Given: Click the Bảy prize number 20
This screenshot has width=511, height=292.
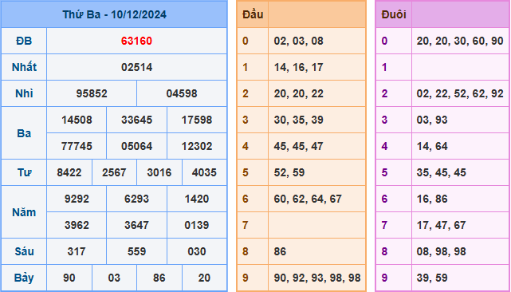Looking at the screenshot, I should pyautogui.click(x=204, y=278).
